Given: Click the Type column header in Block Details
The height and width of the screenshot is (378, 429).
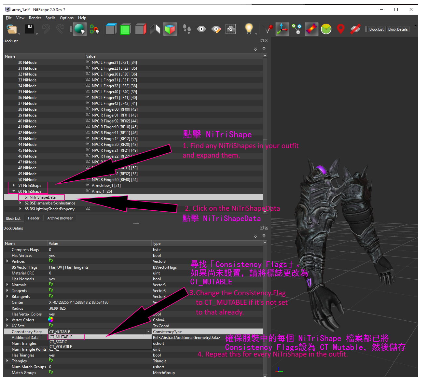Looking at the screenshot, I should click(x=207, y=244).
